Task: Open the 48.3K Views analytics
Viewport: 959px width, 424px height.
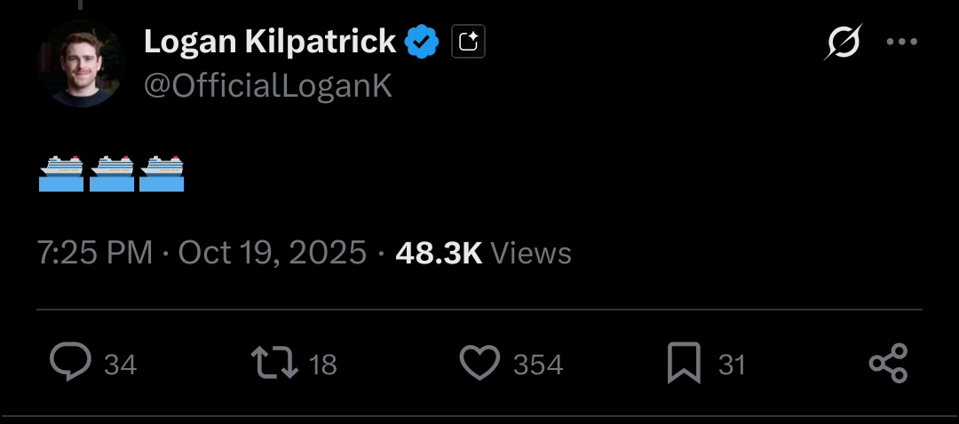Action: pyautogui.click(x=483, y=253)
